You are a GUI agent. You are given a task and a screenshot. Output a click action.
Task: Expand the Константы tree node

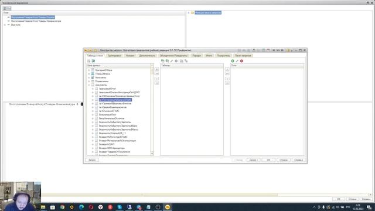pos(89,77)
